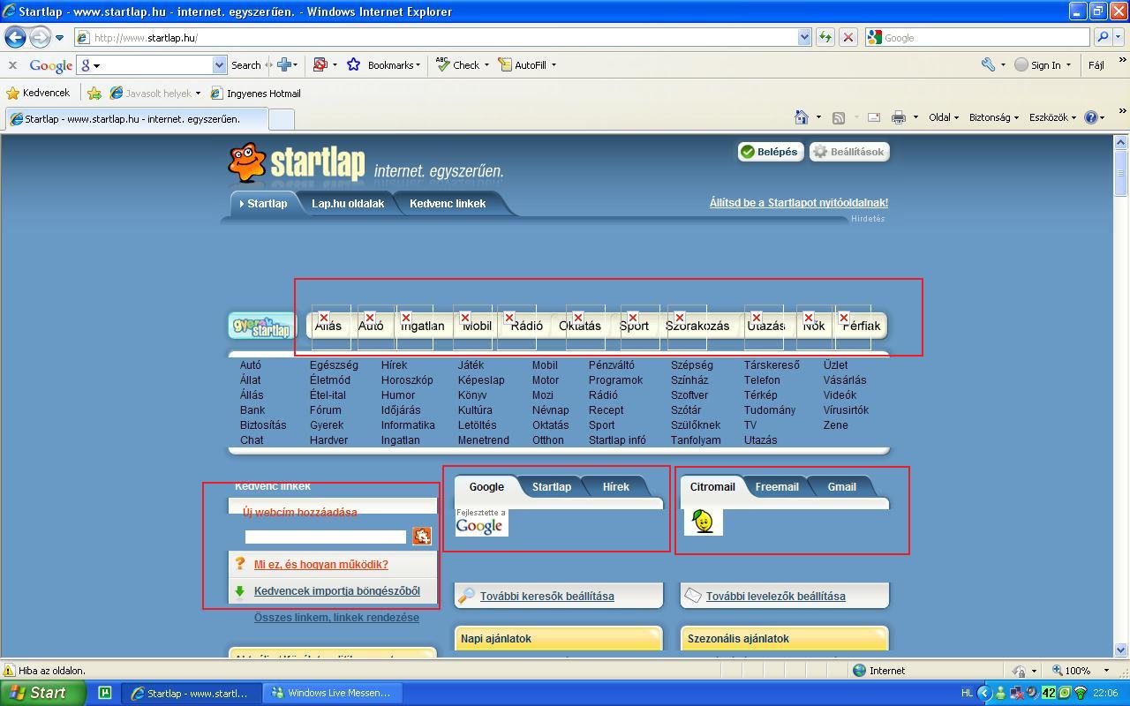The width and height of the screenshot is (1130, 706).
Task: Click Állítsd be a Startlapot nyitóoldalnak link
Action: [x=799, y=203]
